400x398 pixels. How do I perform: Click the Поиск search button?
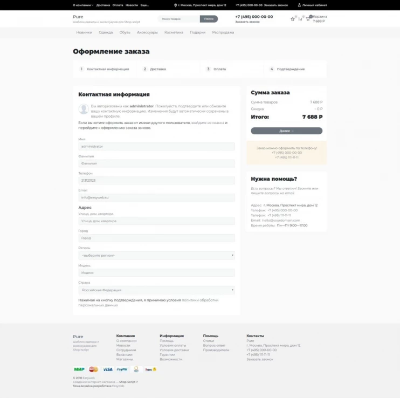(x=209, y=19)
